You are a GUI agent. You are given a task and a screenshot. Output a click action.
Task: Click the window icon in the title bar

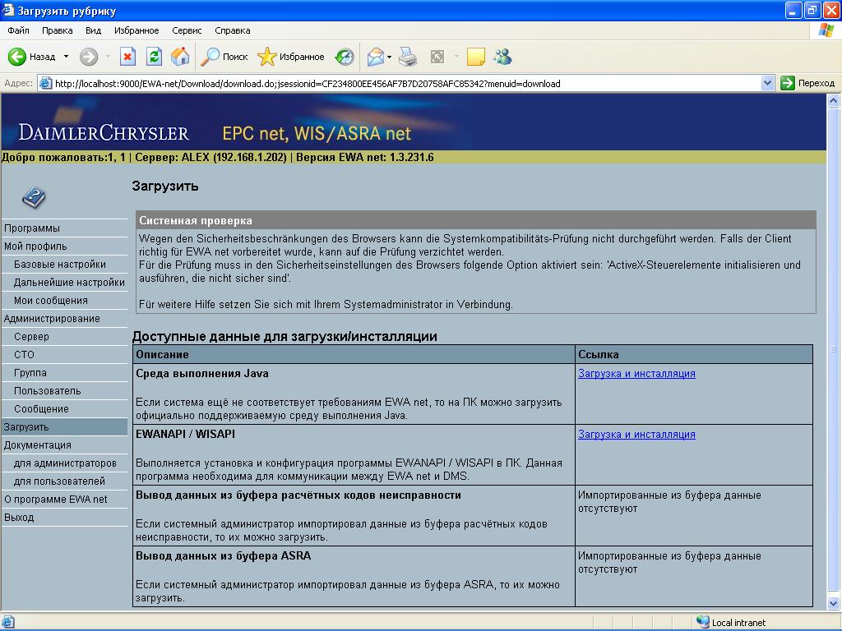(x=7, y=10)
